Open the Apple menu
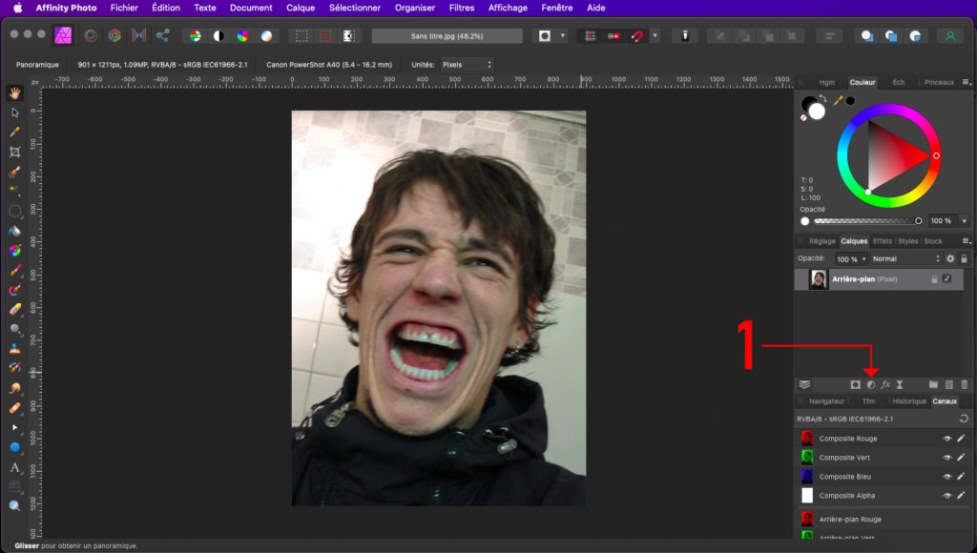 tap(17, 8)
